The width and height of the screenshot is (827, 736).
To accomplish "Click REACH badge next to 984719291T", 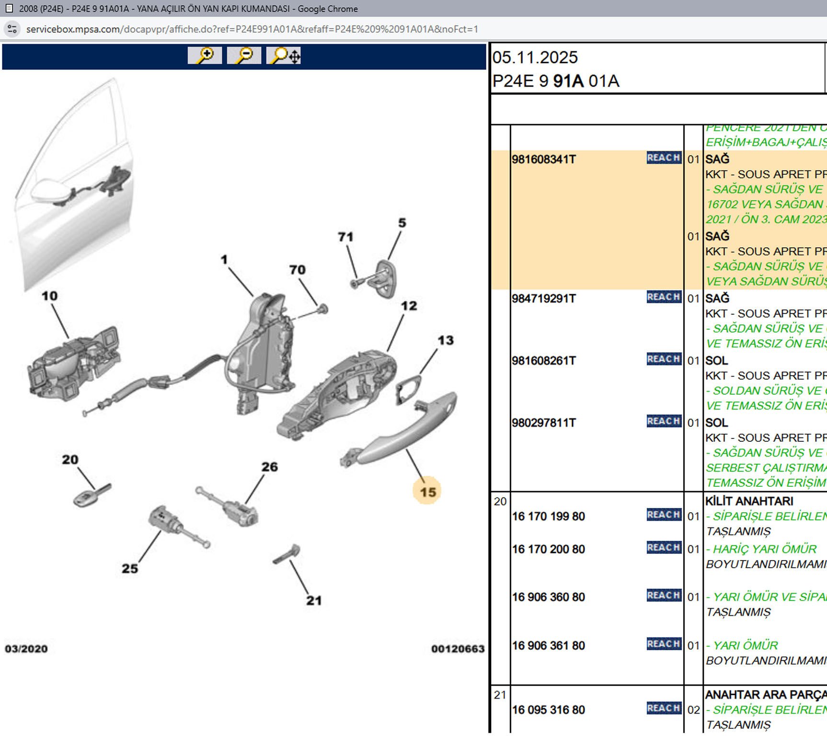I will coord(664,297).
